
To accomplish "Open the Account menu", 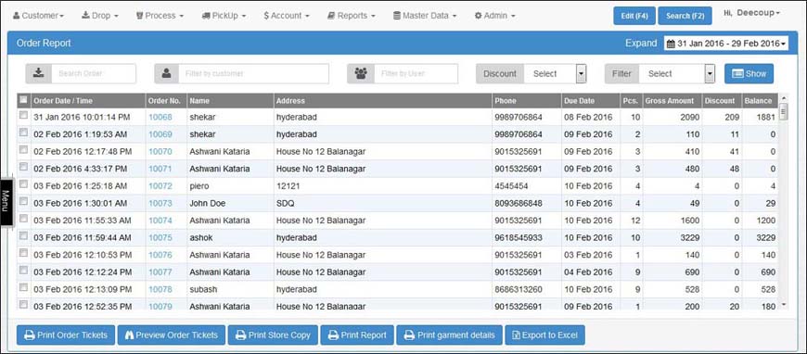I will [287, 16].
